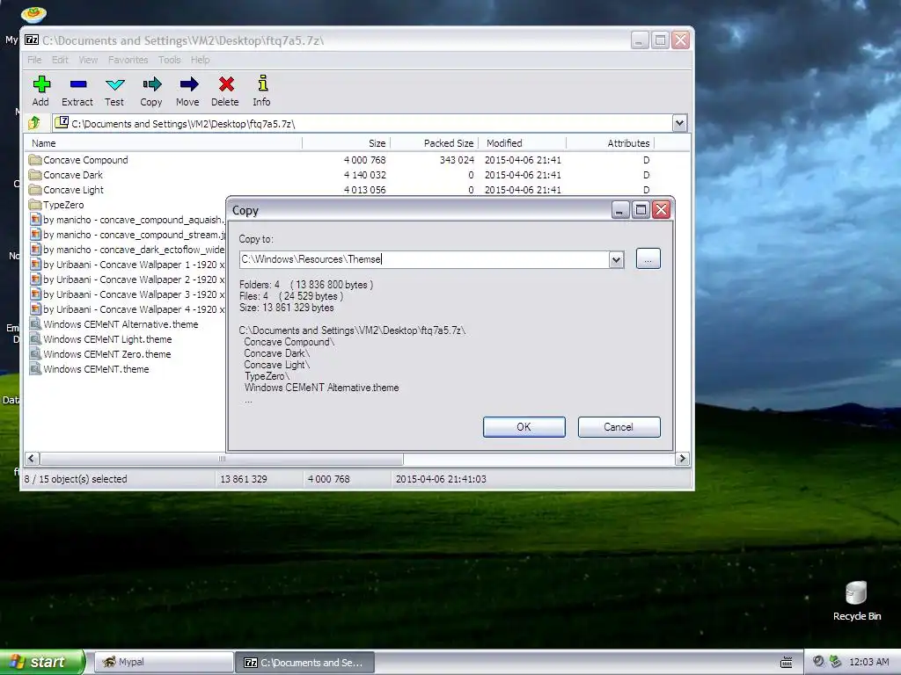Click the 7-Zip taskbar button
Screen dimensions: 901x675
pyautogui.click(x=305, y=663)
